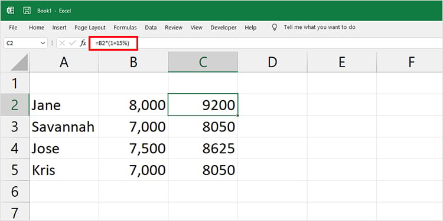Screen dimensions: 443x221
Task: Click the lightbulb Tell me icon
Action: point(274,27)
